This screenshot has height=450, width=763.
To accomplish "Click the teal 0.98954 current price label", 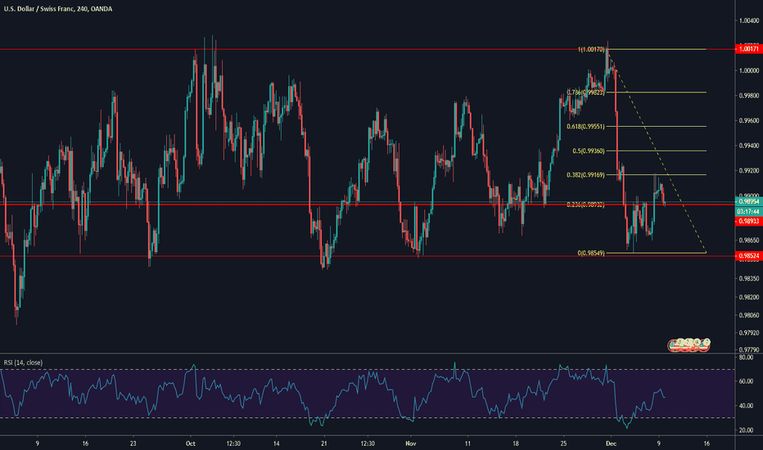I will click(x=745, y=201).
